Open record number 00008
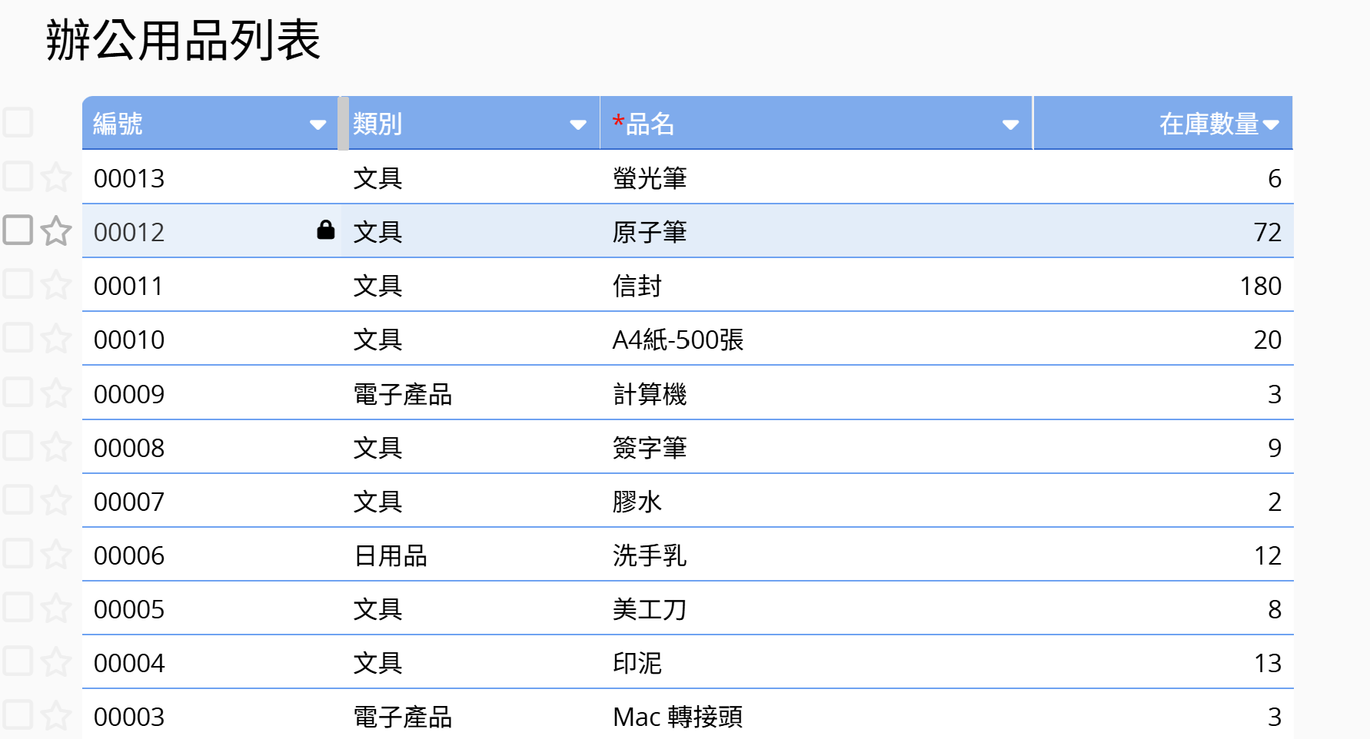The image size is (1370, 739). 129,448
